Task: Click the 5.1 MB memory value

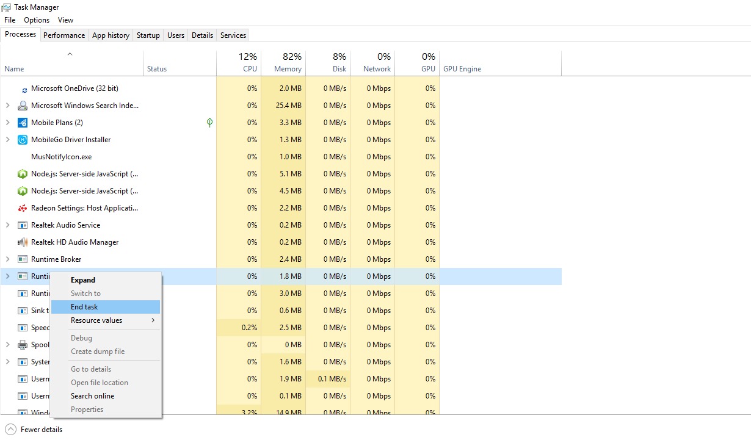Action: click(x=291, y=174)
